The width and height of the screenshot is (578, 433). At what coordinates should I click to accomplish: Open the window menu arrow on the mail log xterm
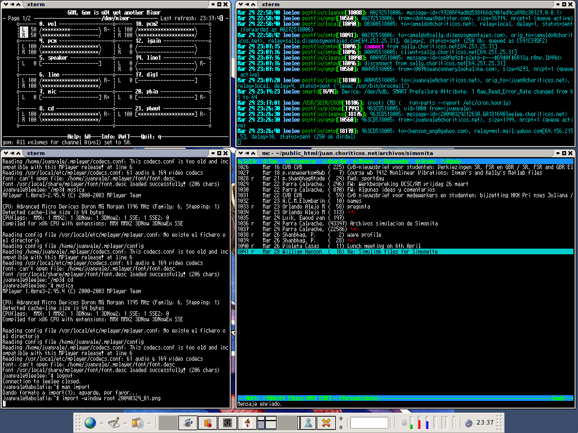240,5
